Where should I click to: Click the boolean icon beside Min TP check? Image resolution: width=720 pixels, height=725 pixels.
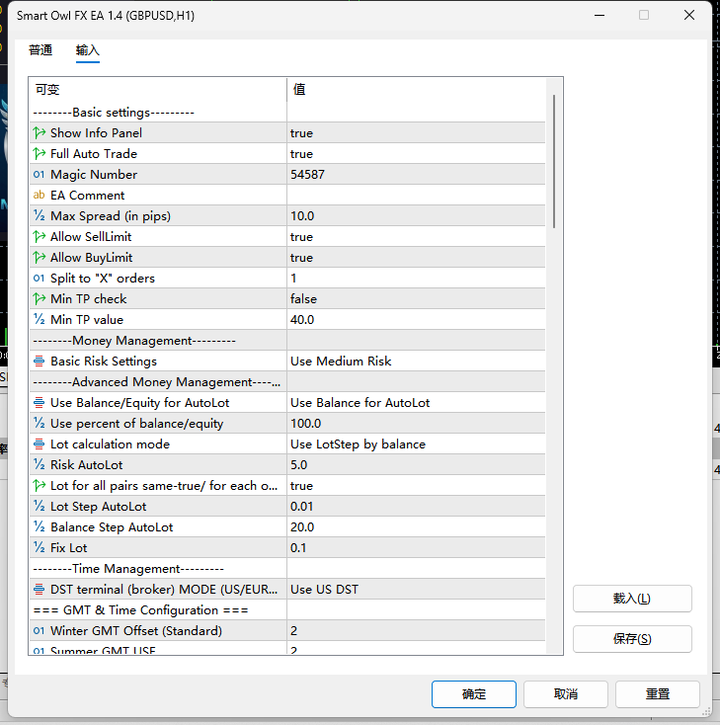[x=40, y=299]
